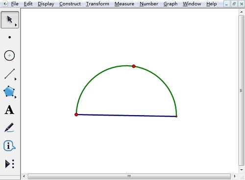Open the Transform menu
The height and width of the screenshot is (180, 245).
(98, 4)
